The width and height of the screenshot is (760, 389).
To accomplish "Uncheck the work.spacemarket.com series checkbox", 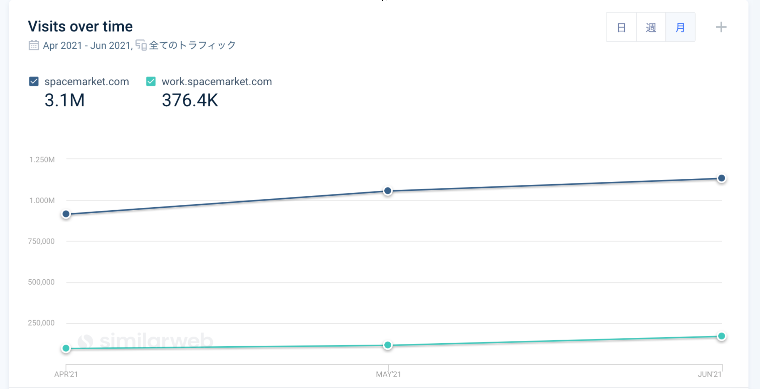I will click(151, 82).
